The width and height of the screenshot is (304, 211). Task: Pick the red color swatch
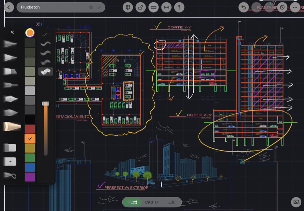pos(30,129)
